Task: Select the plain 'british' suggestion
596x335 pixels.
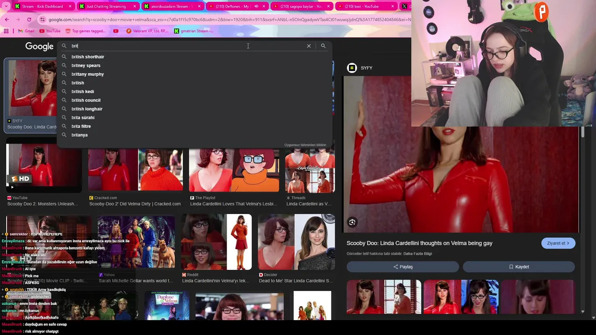Action: coord(195,83)
